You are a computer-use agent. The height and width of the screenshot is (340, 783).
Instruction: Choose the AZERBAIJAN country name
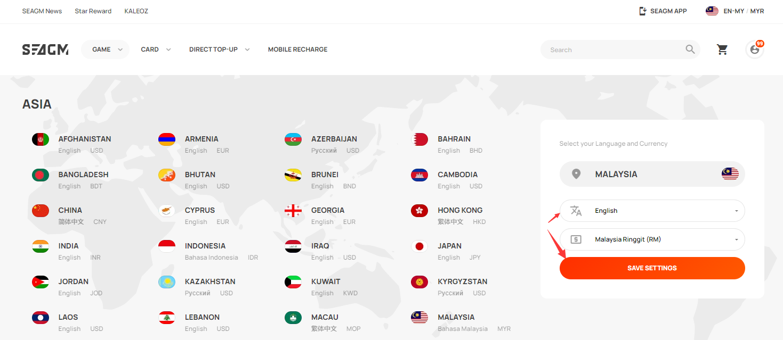pyautogui.click(x=334, y=139)
